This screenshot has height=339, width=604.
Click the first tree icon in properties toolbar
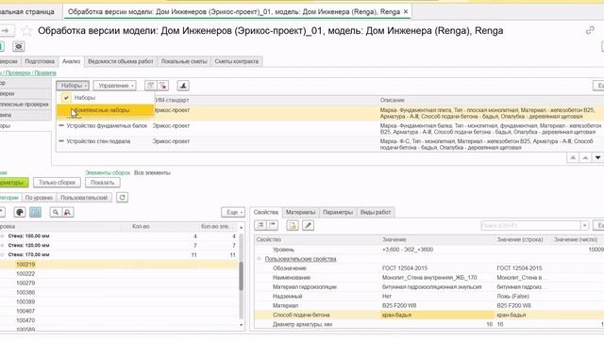[260, 226]
